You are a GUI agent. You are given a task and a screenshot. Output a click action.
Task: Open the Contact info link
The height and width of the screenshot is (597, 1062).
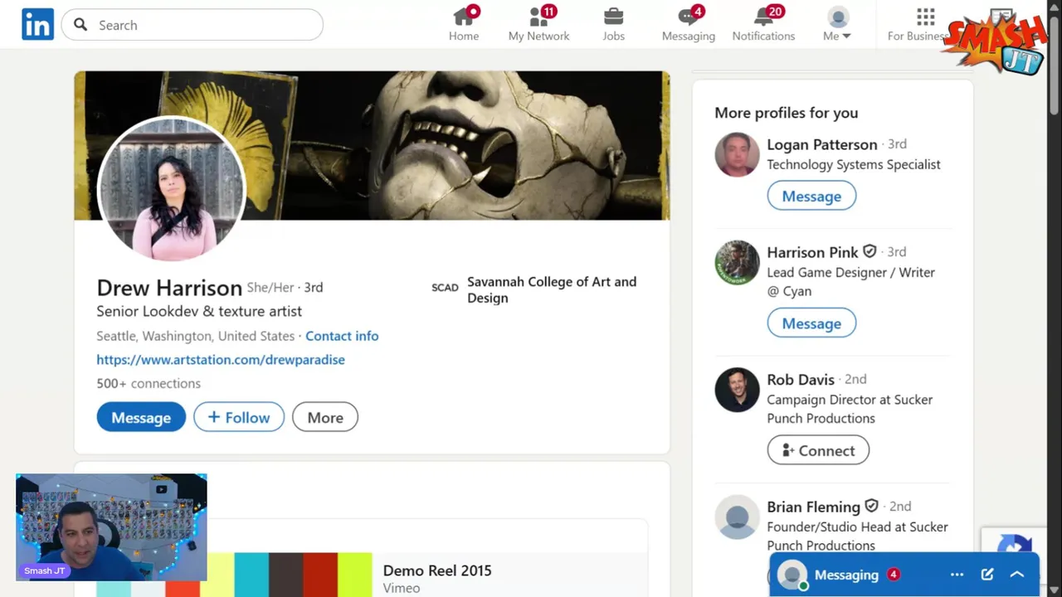(342, 336)
